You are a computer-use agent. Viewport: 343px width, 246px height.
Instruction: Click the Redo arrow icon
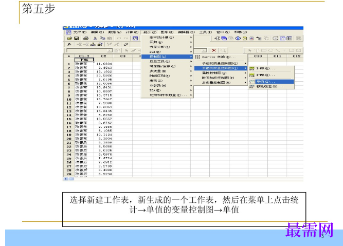click(125, 38)
